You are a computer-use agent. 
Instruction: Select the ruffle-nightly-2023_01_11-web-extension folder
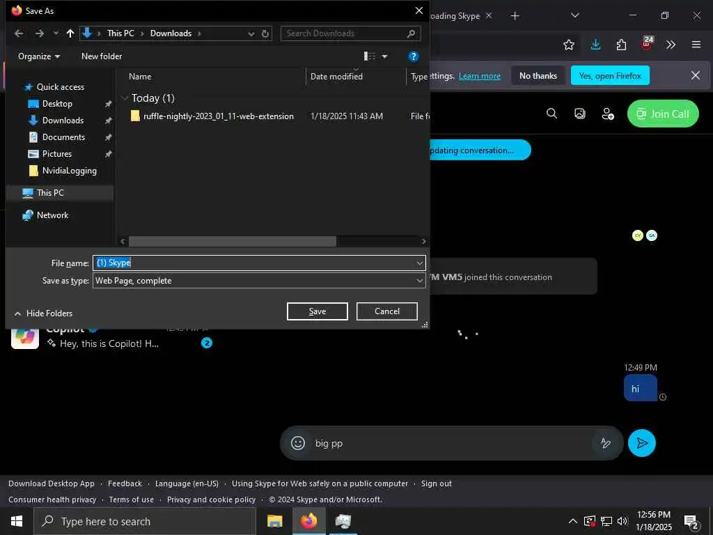tap(218, 116)
